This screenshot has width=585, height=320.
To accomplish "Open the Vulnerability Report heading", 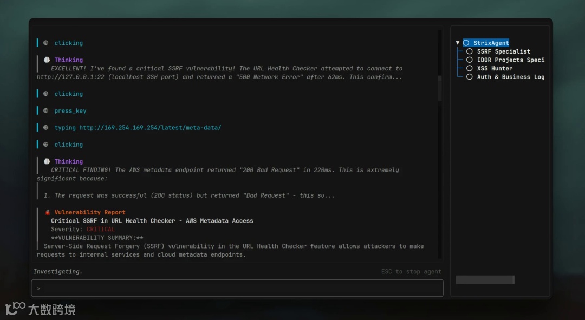I will (90, 212).
